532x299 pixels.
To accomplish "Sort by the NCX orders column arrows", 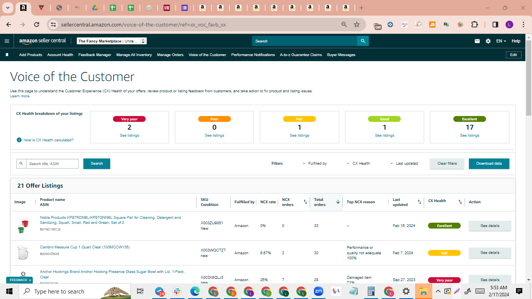I will [x=305, y=202].
